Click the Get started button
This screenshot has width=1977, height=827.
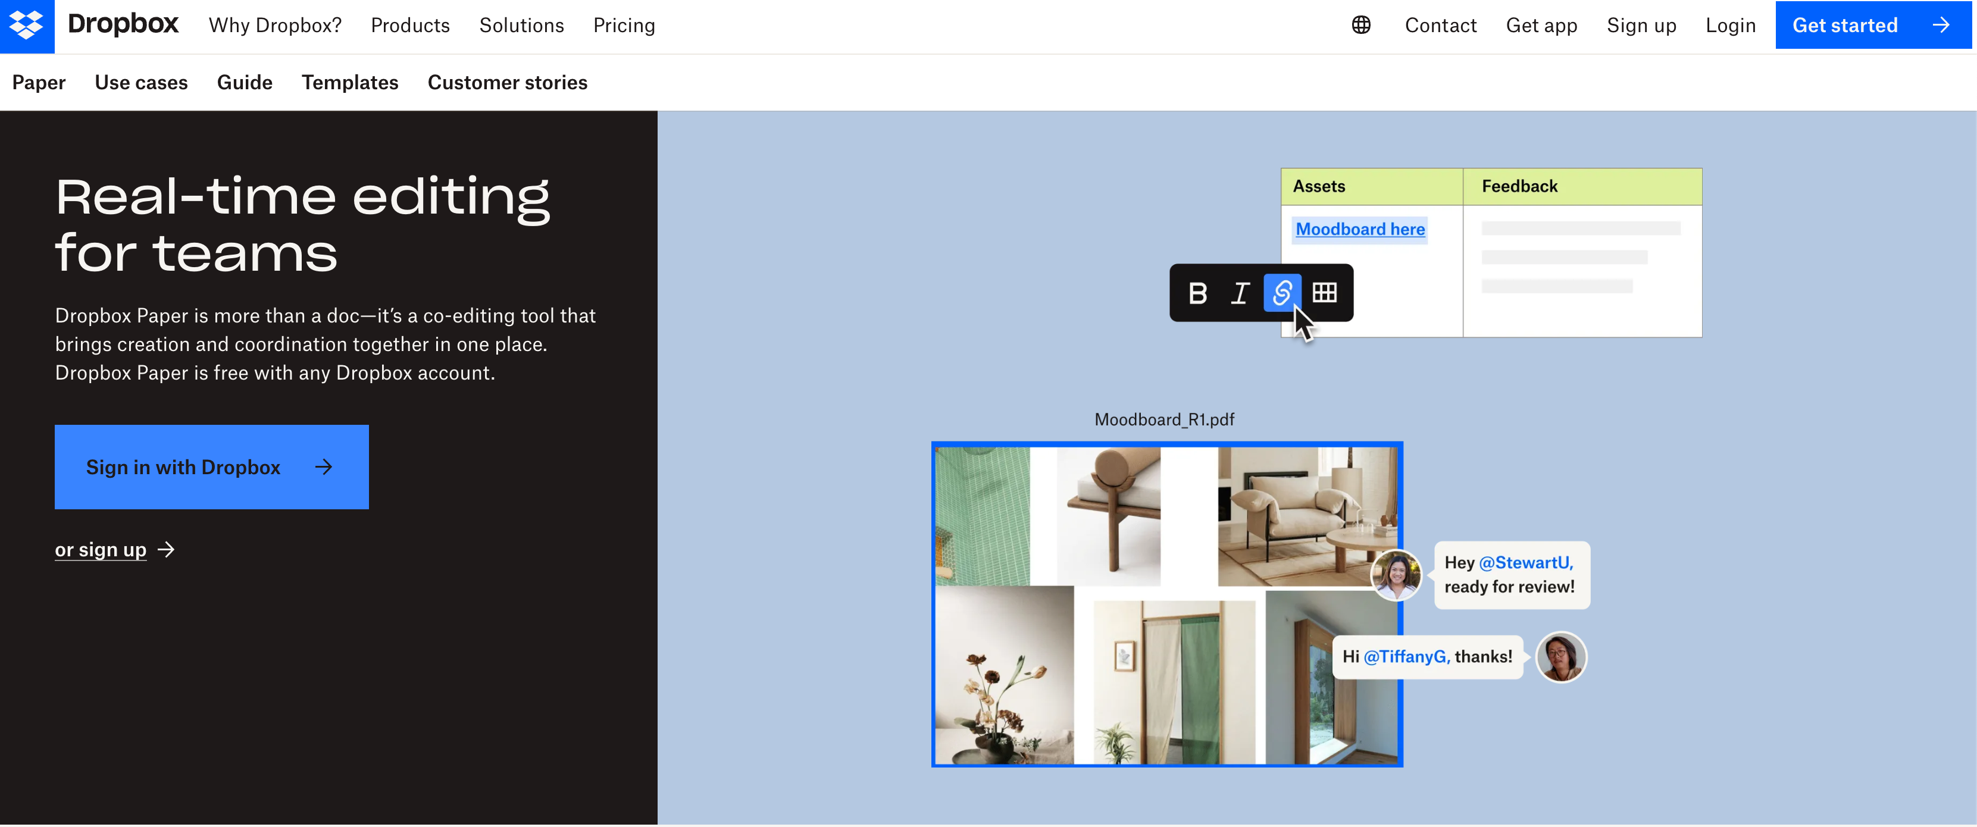tap(1873, 26)
